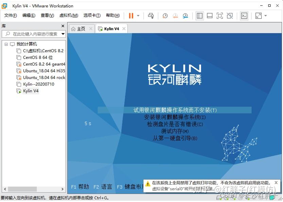Choose 试用银河麒麟操作系统而不安装(T) boot option
283x202 pixels.
click(x=175, y=110)
